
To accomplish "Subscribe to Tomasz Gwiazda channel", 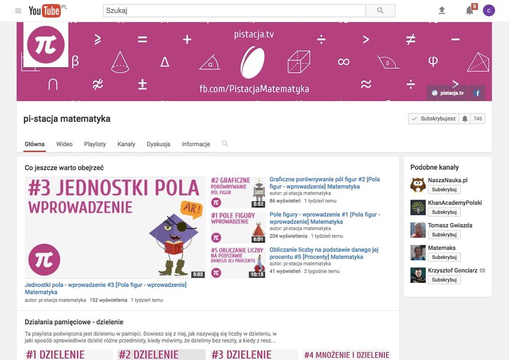I will 444,235.
